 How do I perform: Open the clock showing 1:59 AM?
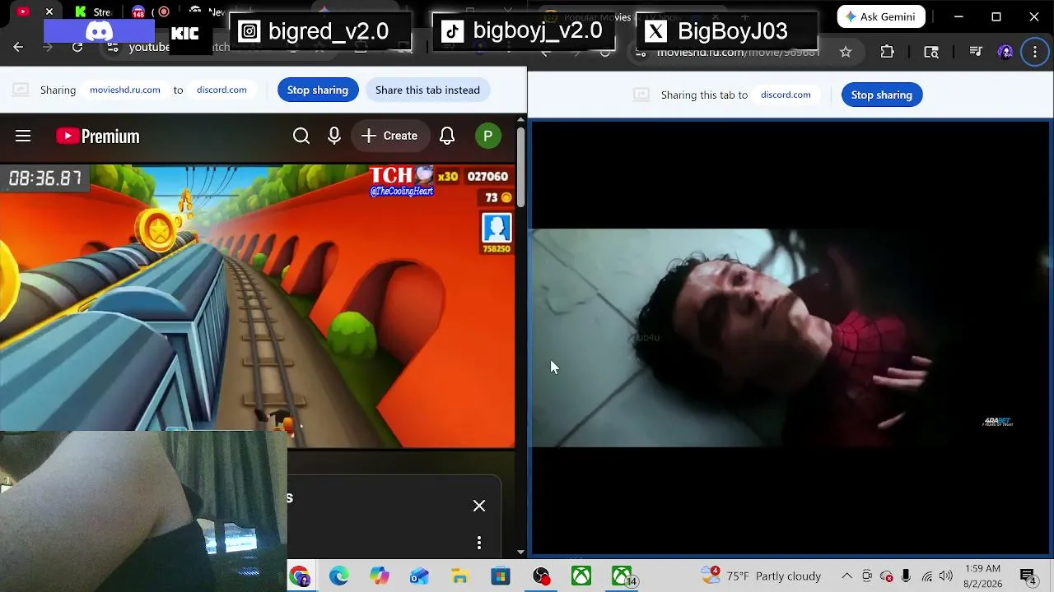pyautogui.click(x=982, y=576)
